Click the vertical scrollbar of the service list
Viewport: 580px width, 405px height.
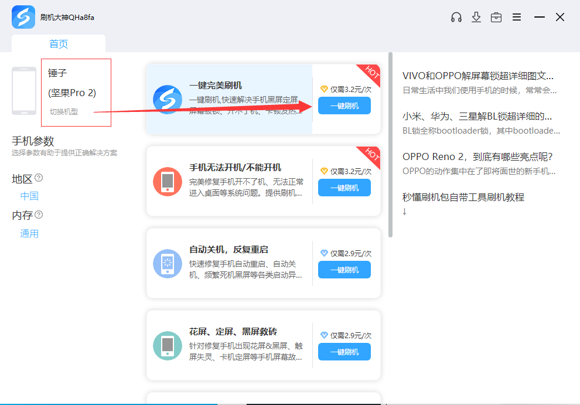click(390, 147)
